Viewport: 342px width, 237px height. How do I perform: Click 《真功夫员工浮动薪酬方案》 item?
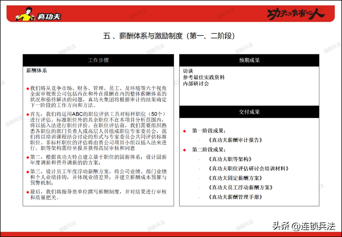(x=240, y=188)
